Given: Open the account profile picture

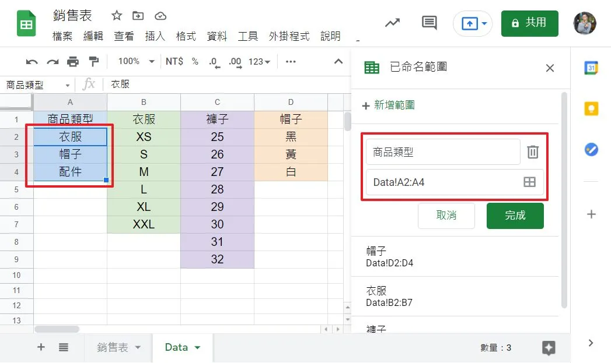Looking at the screenshot, I should pyautogui.click(x=585, y=23).
